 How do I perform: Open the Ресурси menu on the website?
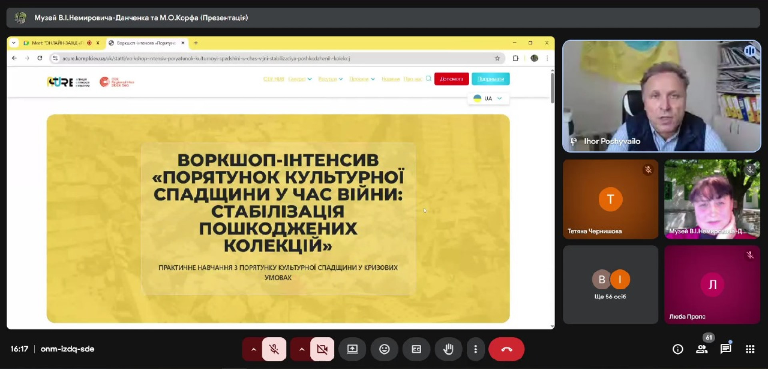pyautogui.click(x=330, y=79)
